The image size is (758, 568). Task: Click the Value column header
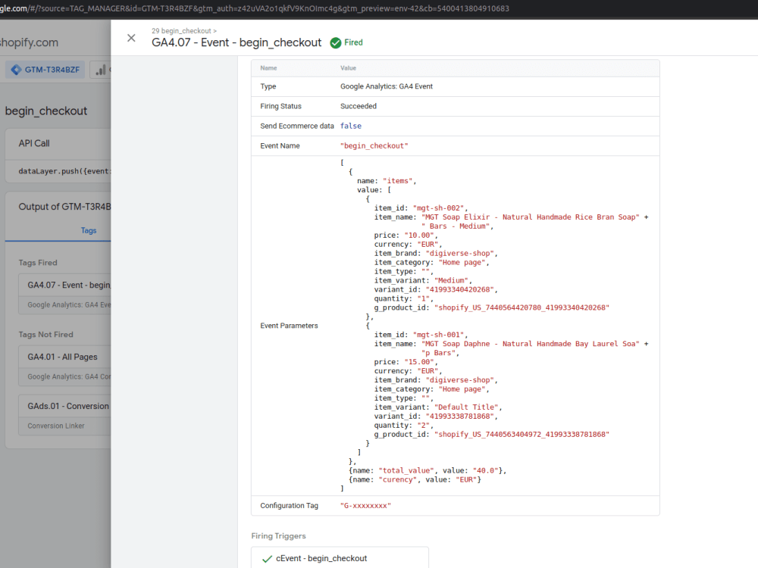point(348,68)
